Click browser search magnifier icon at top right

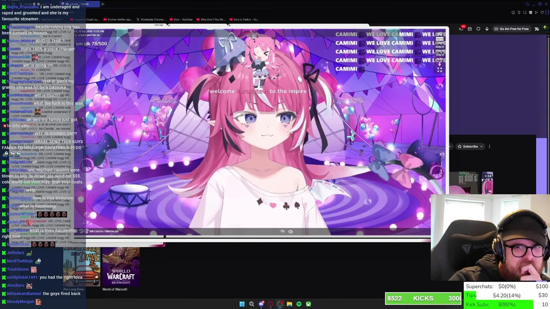pyautogui.click(x=527, y=4)
